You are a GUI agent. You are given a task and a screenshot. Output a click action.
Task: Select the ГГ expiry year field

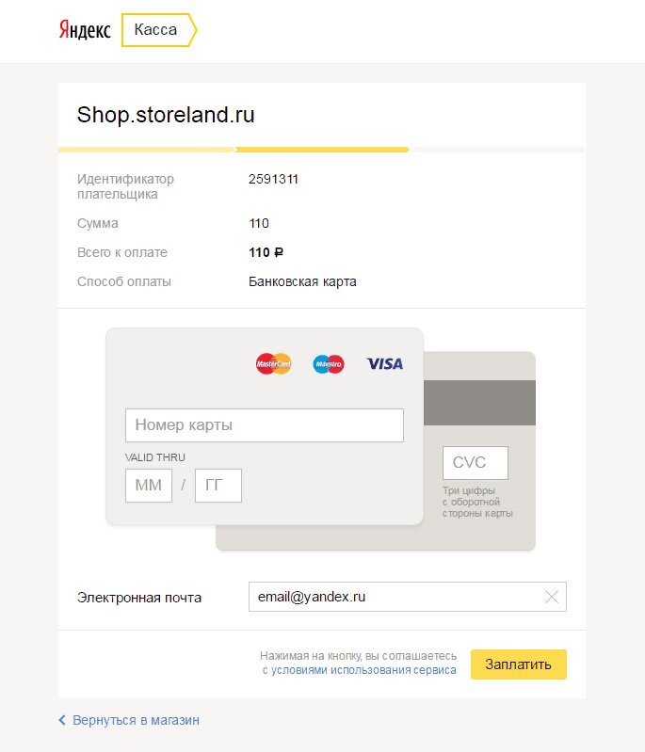(x=218, y=486)
